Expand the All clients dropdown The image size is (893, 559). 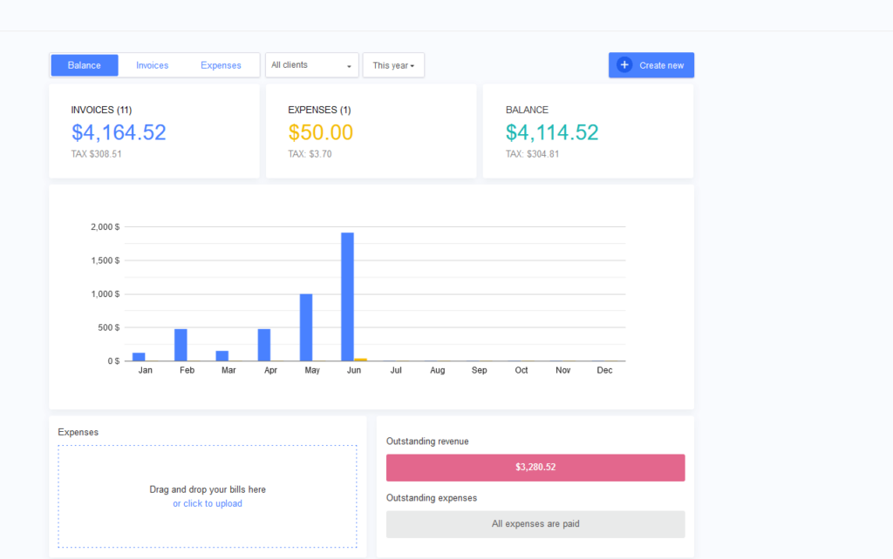click(312, 65)
